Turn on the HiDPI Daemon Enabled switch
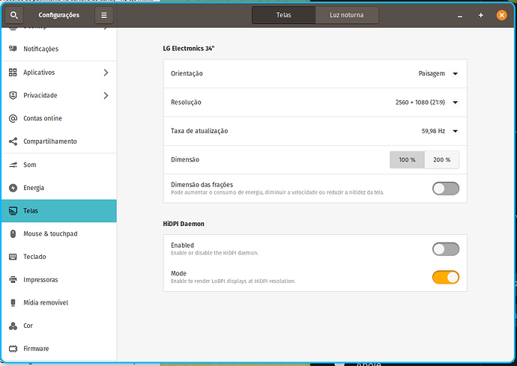 tap(445, 249)
